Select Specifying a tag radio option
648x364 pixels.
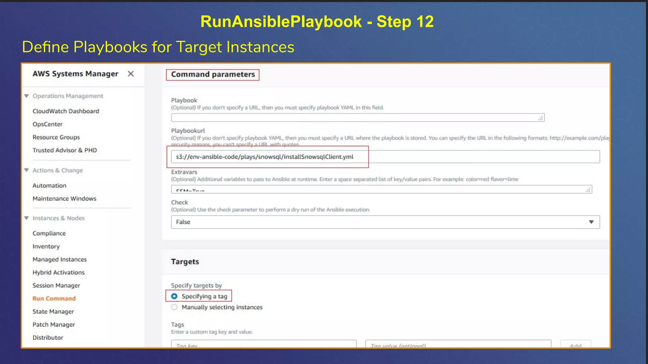[x=174, y=296]
